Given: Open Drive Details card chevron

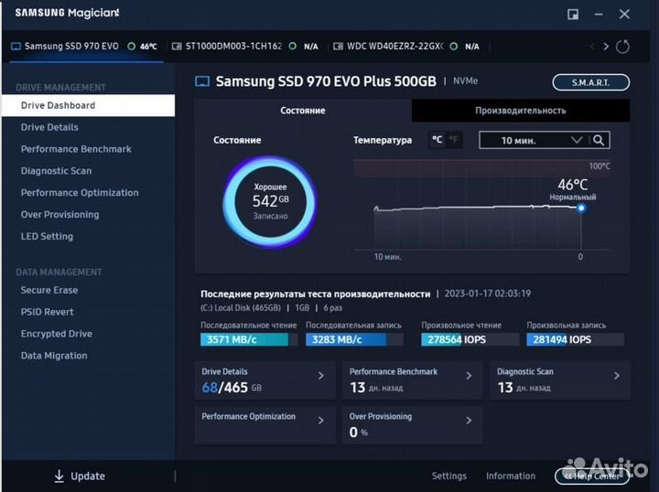Looking at the screenshot, I should pyautogui.click(x=321, y=376).
